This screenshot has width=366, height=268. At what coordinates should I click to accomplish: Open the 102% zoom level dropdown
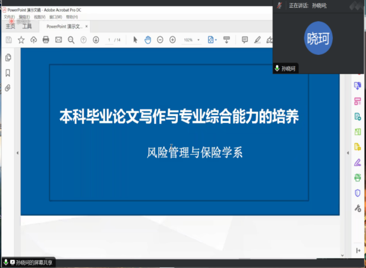click(x=191, y=40)
